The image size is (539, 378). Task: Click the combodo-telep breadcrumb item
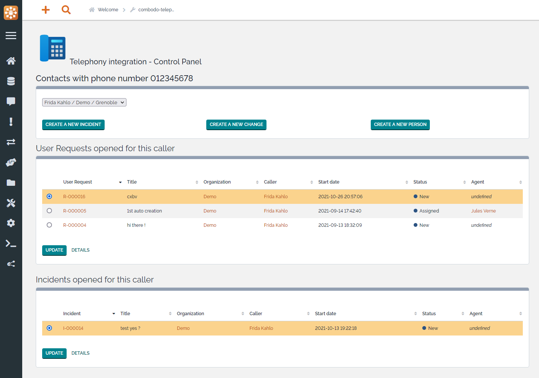(x=156, y=10)
